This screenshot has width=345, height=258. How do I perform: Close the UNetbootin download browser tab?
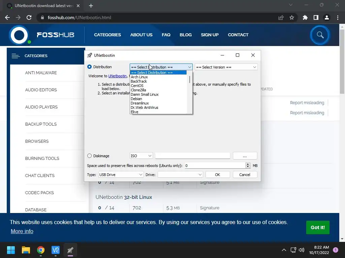coord(78,6)
